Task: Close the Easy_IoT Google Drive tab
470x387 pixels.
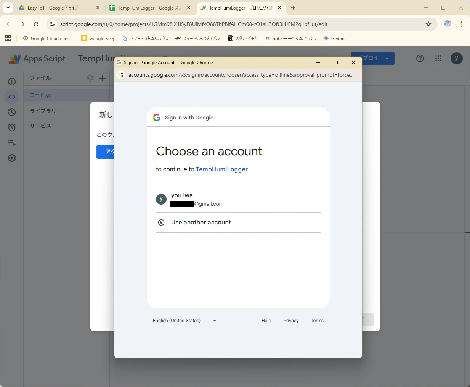Action: tap(98, 8)
